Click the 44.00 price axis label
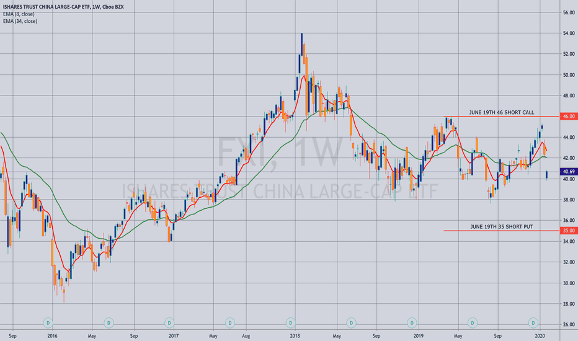This screenshot has width=578, height=341. 569,137
